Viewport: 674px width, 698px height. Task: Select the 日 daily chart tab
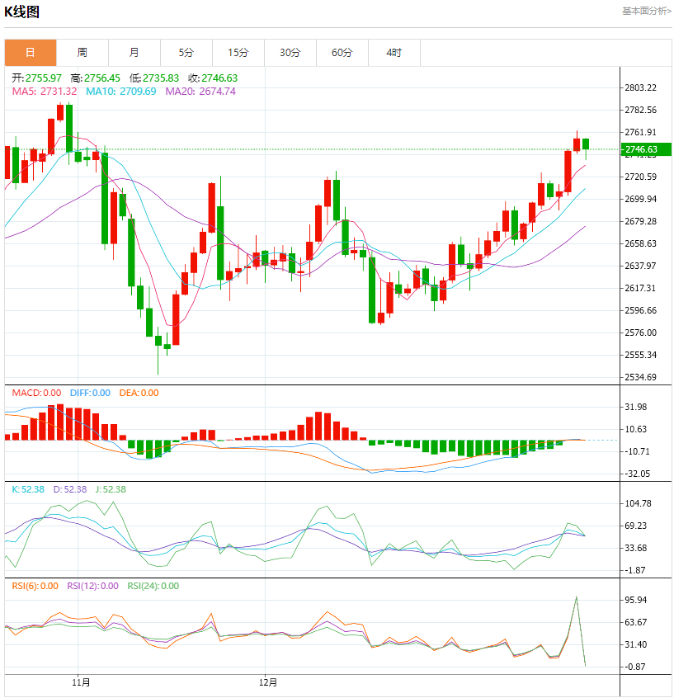tap(31, 53)
